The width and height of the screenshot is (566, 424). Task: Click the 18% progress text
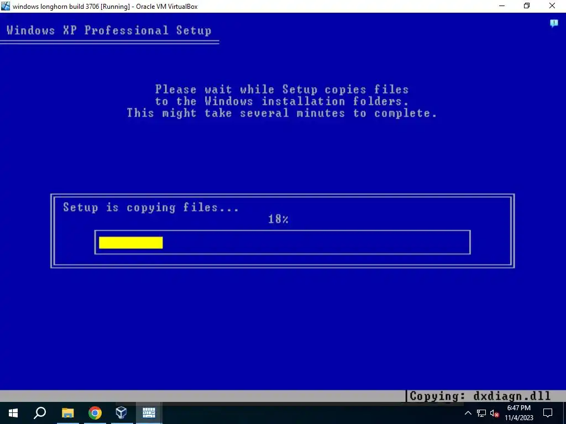278,219
